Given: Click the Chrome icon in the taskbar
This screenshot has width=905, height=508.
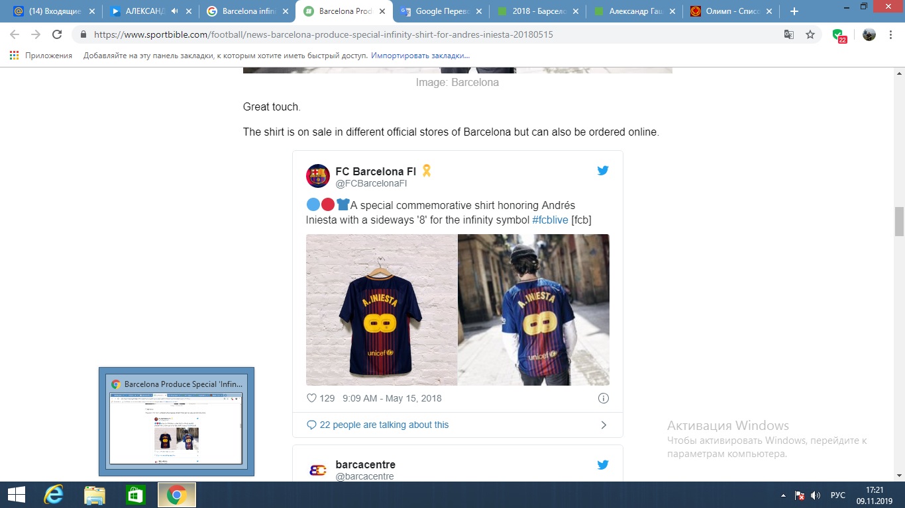Looking at the screenshot, I should tap(176, 495).
